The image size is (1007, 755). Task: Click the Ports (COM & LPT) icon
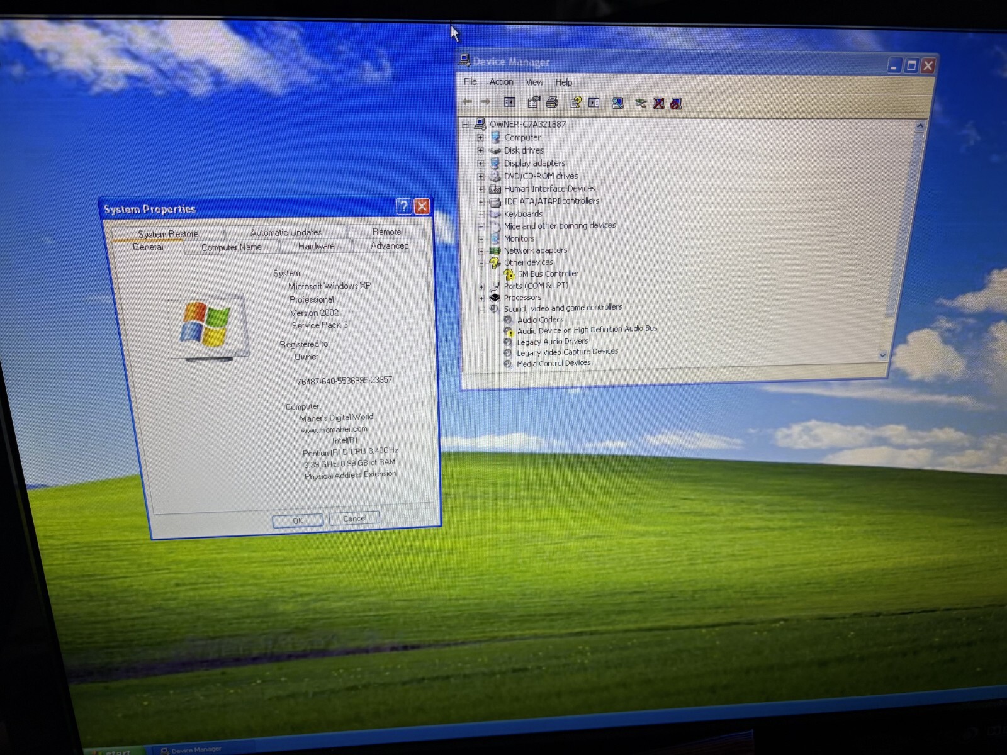[495, 286]
